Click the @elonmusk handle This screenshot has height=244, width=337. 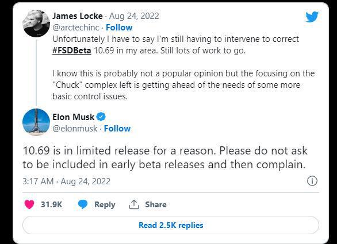point(75,129)
